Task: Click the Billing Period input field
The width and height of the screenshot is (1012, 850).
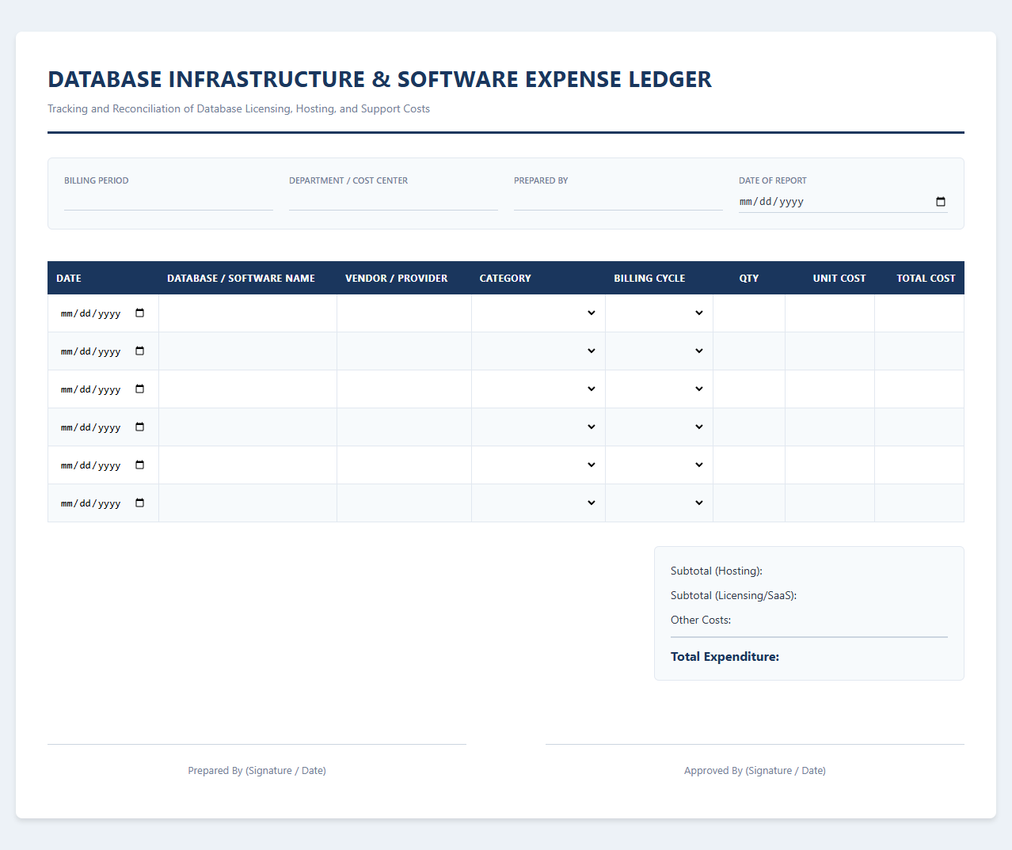Action: (x=169, y=201)
